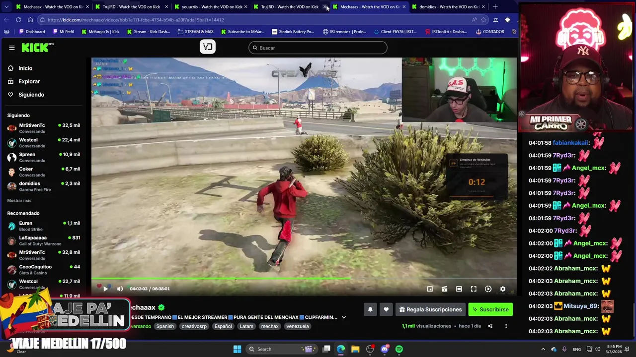Toggle theater mode in player
This screenshot has width=636, height=357.
pos(459,289)
